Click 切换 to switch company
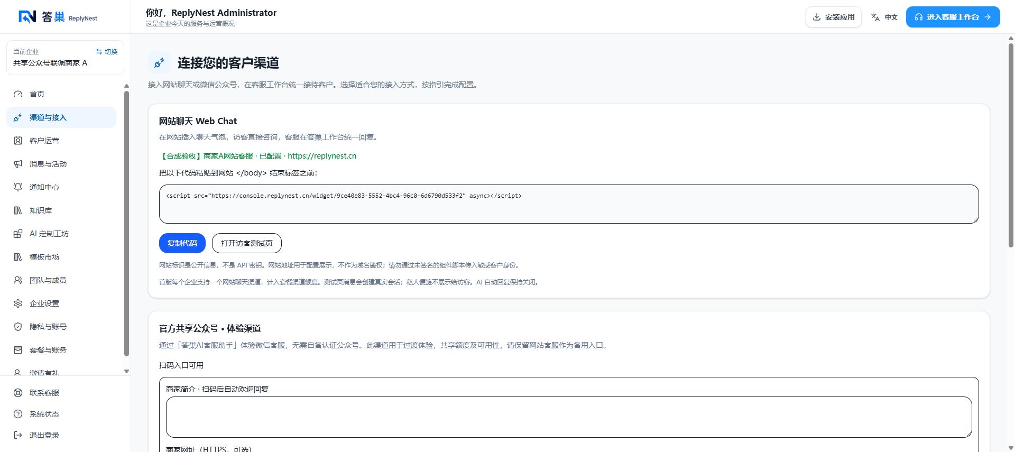 tap(107, 52)
